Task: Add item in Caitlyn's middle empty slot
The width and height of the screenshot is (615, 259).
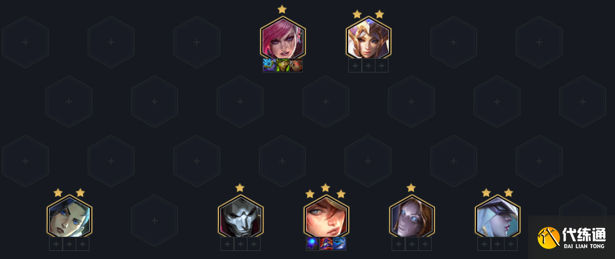Action: (70, 244)
